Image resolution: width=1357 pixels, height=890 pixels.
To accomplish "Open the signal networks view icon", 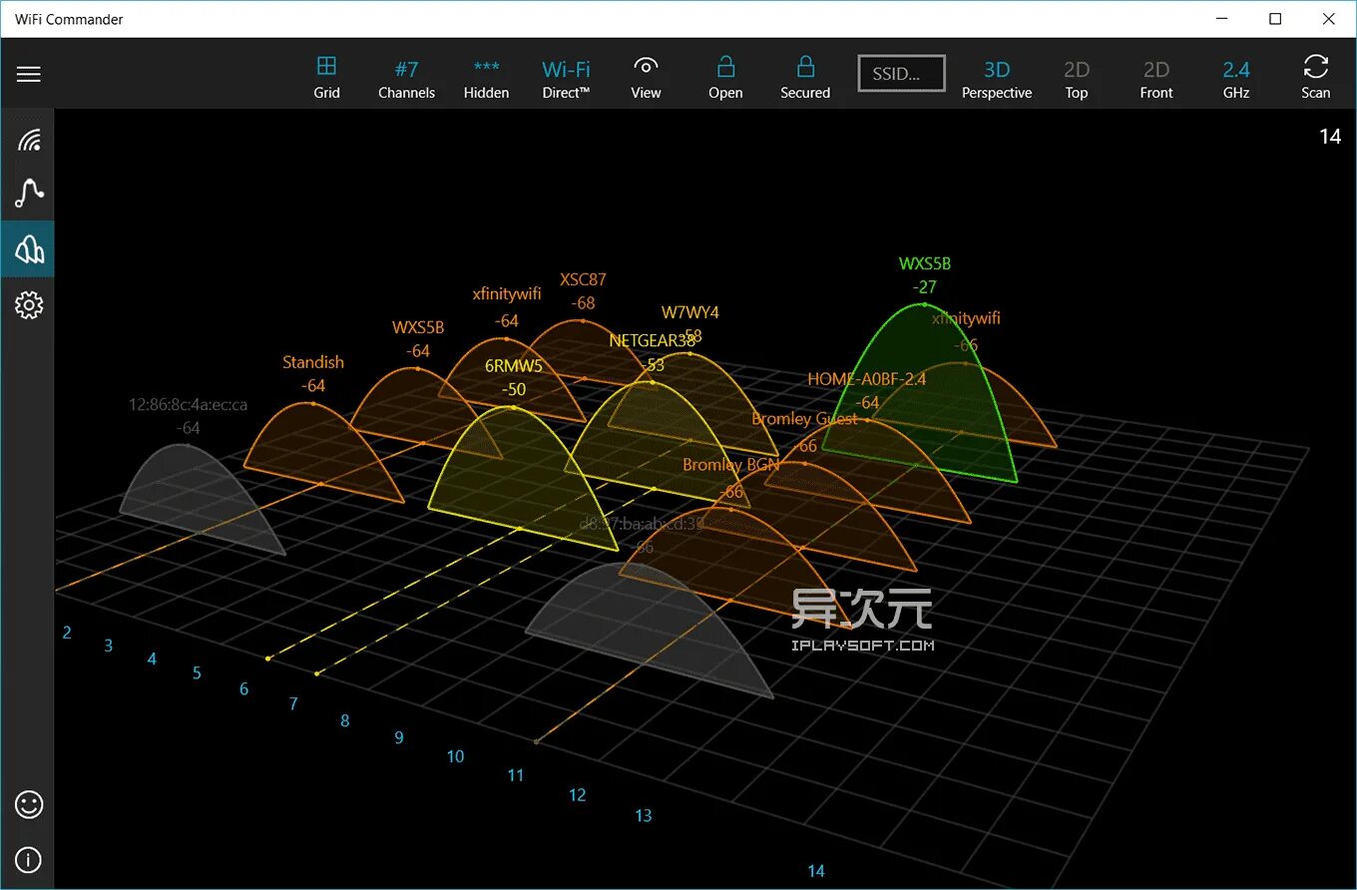I will coord(29,139).
